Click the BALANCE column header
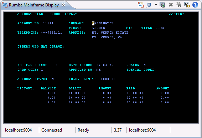Screen dimensions: 202x138 (48, 88)
